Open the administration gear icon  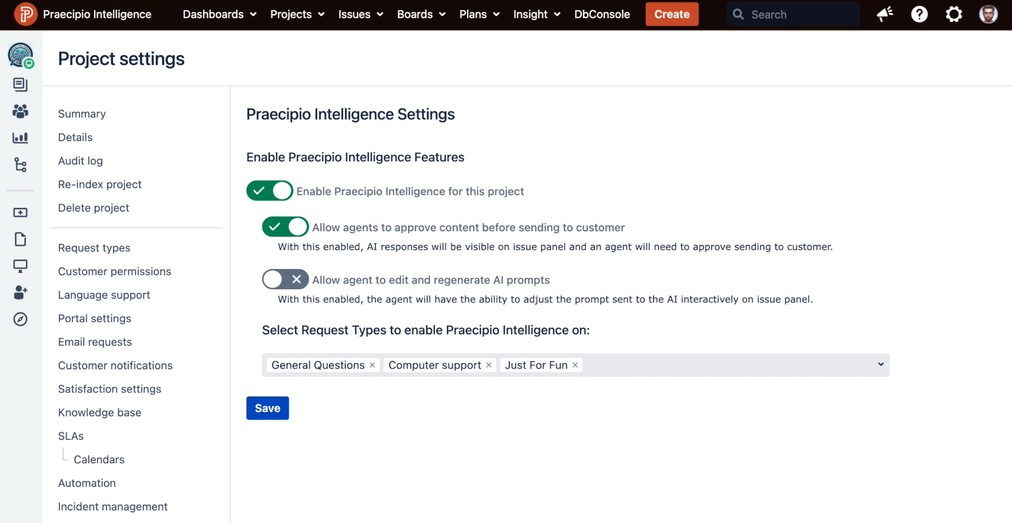click(x=954, y=14)
